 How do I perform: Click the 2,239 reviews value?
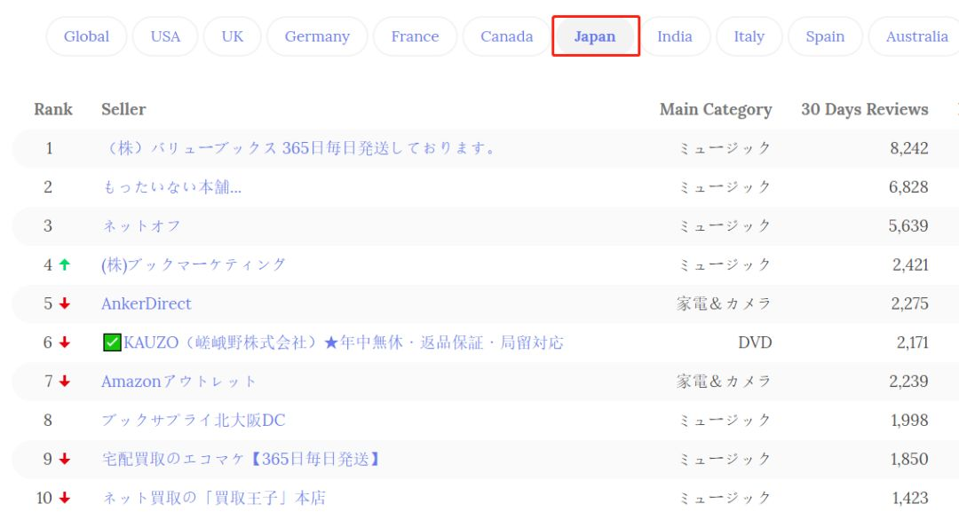click(x=909, y=382)
